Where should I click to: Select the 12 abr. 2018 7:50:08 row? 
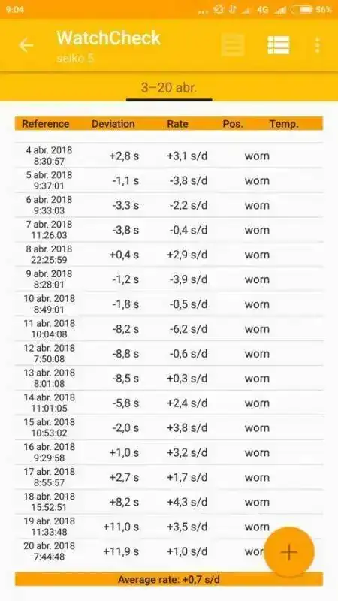[169, 353]
